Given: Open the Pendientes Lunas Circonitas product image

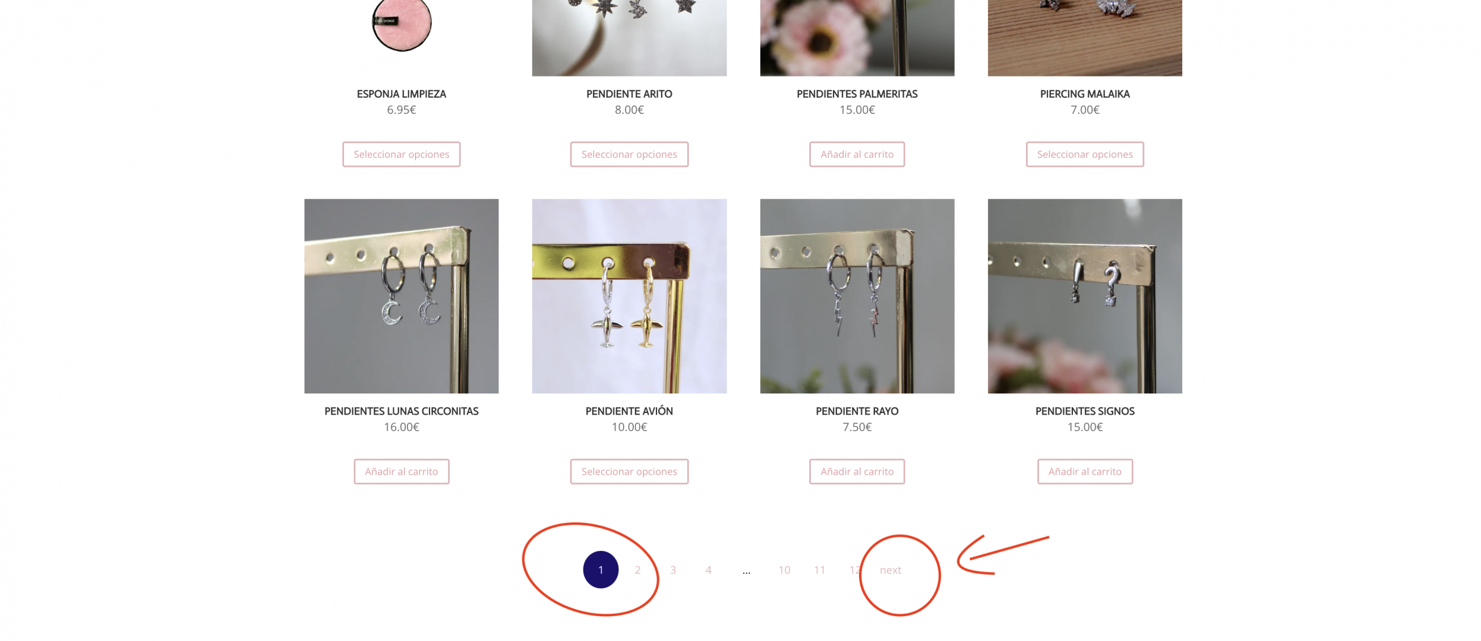Looking at the screenshot, I should pos(401,296).
